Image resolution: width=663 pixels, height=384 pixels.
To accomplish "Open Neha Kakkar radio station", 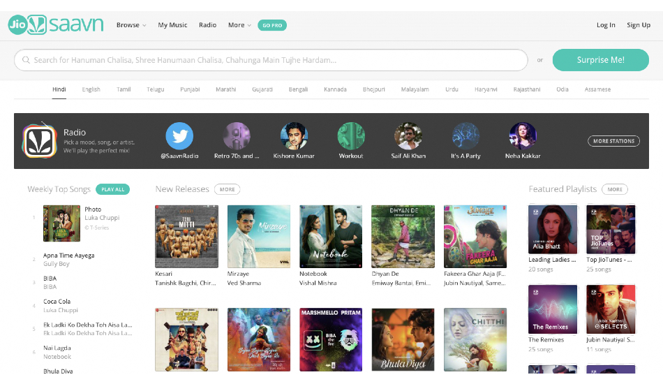I will coord(523,136).
